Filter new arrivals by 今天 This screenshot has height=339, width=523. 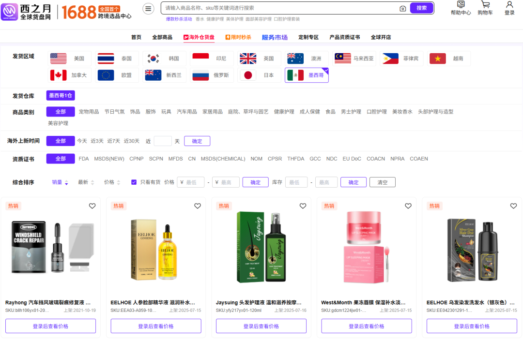click(x=82, y=141)
